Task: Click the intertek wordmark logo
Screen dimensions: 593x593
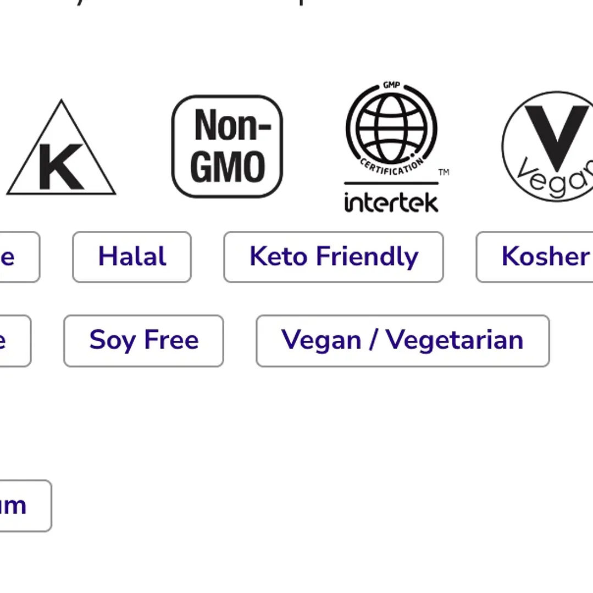Action: [391, 202]
